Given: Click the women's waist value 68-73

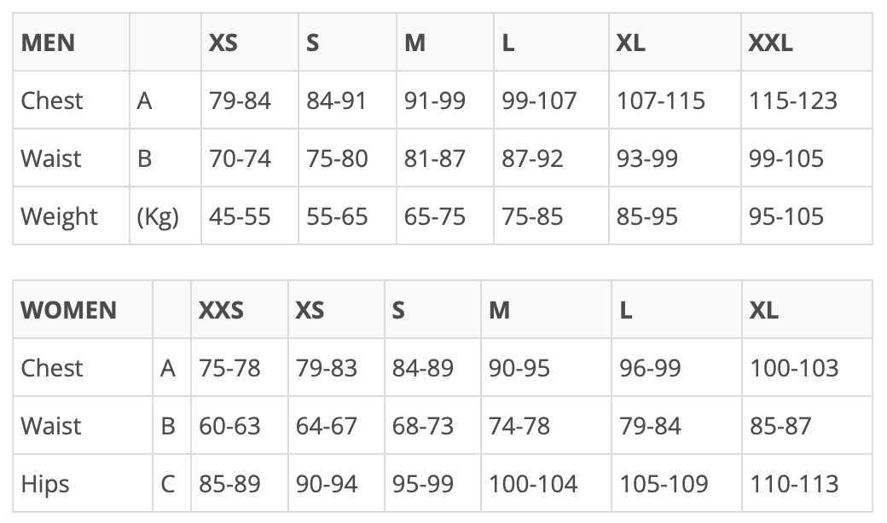Looking at the screenshot, I should [x=423, y=426].
